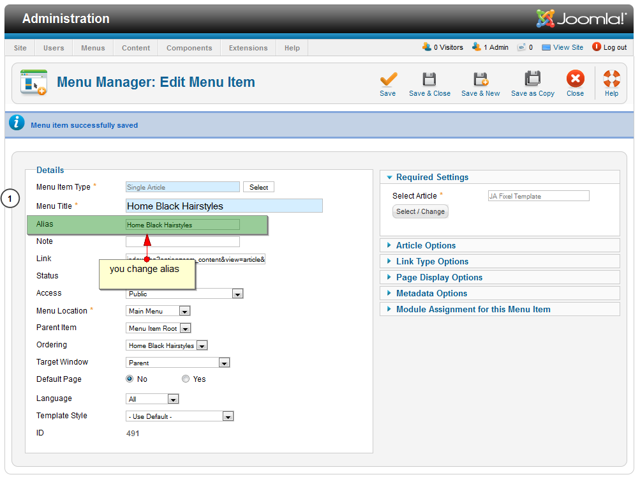The image size is (640, 477).
Task: Click the Select Article JA Fixel Template field
Action: coord(539,196)
